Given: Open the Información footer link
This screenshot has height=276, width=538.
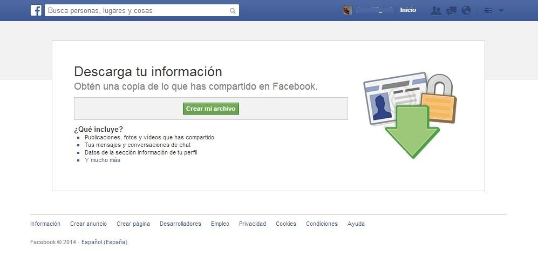Looking at the screenshot, I should (45, 224).
